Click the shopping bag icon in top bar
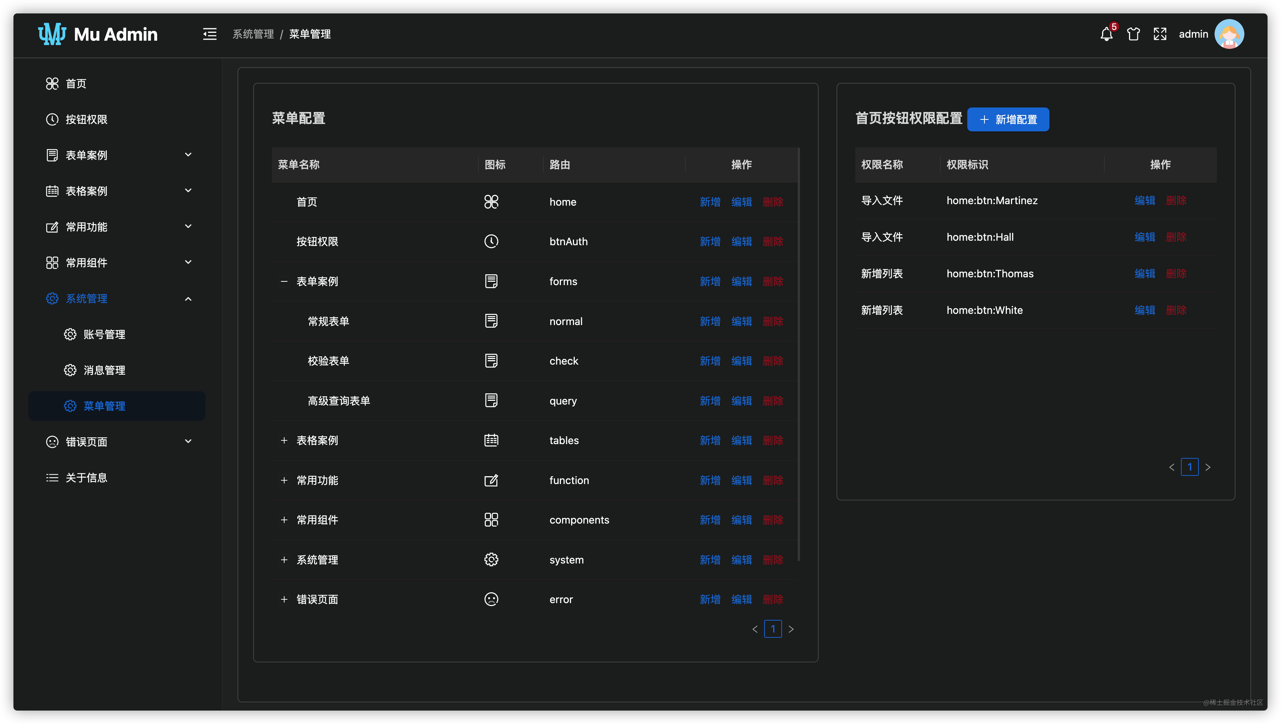 pos(1133,34)
